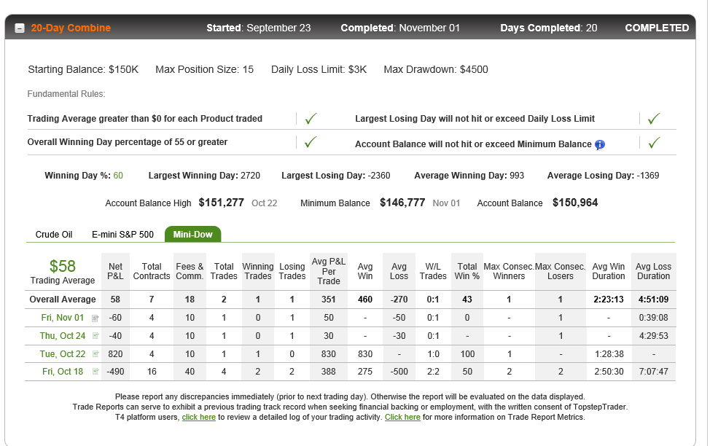The width and height of the screenshot is (718, 446).
Task: Open the Tue, Oct 22 date link
Action: click(x=62, y=354)
